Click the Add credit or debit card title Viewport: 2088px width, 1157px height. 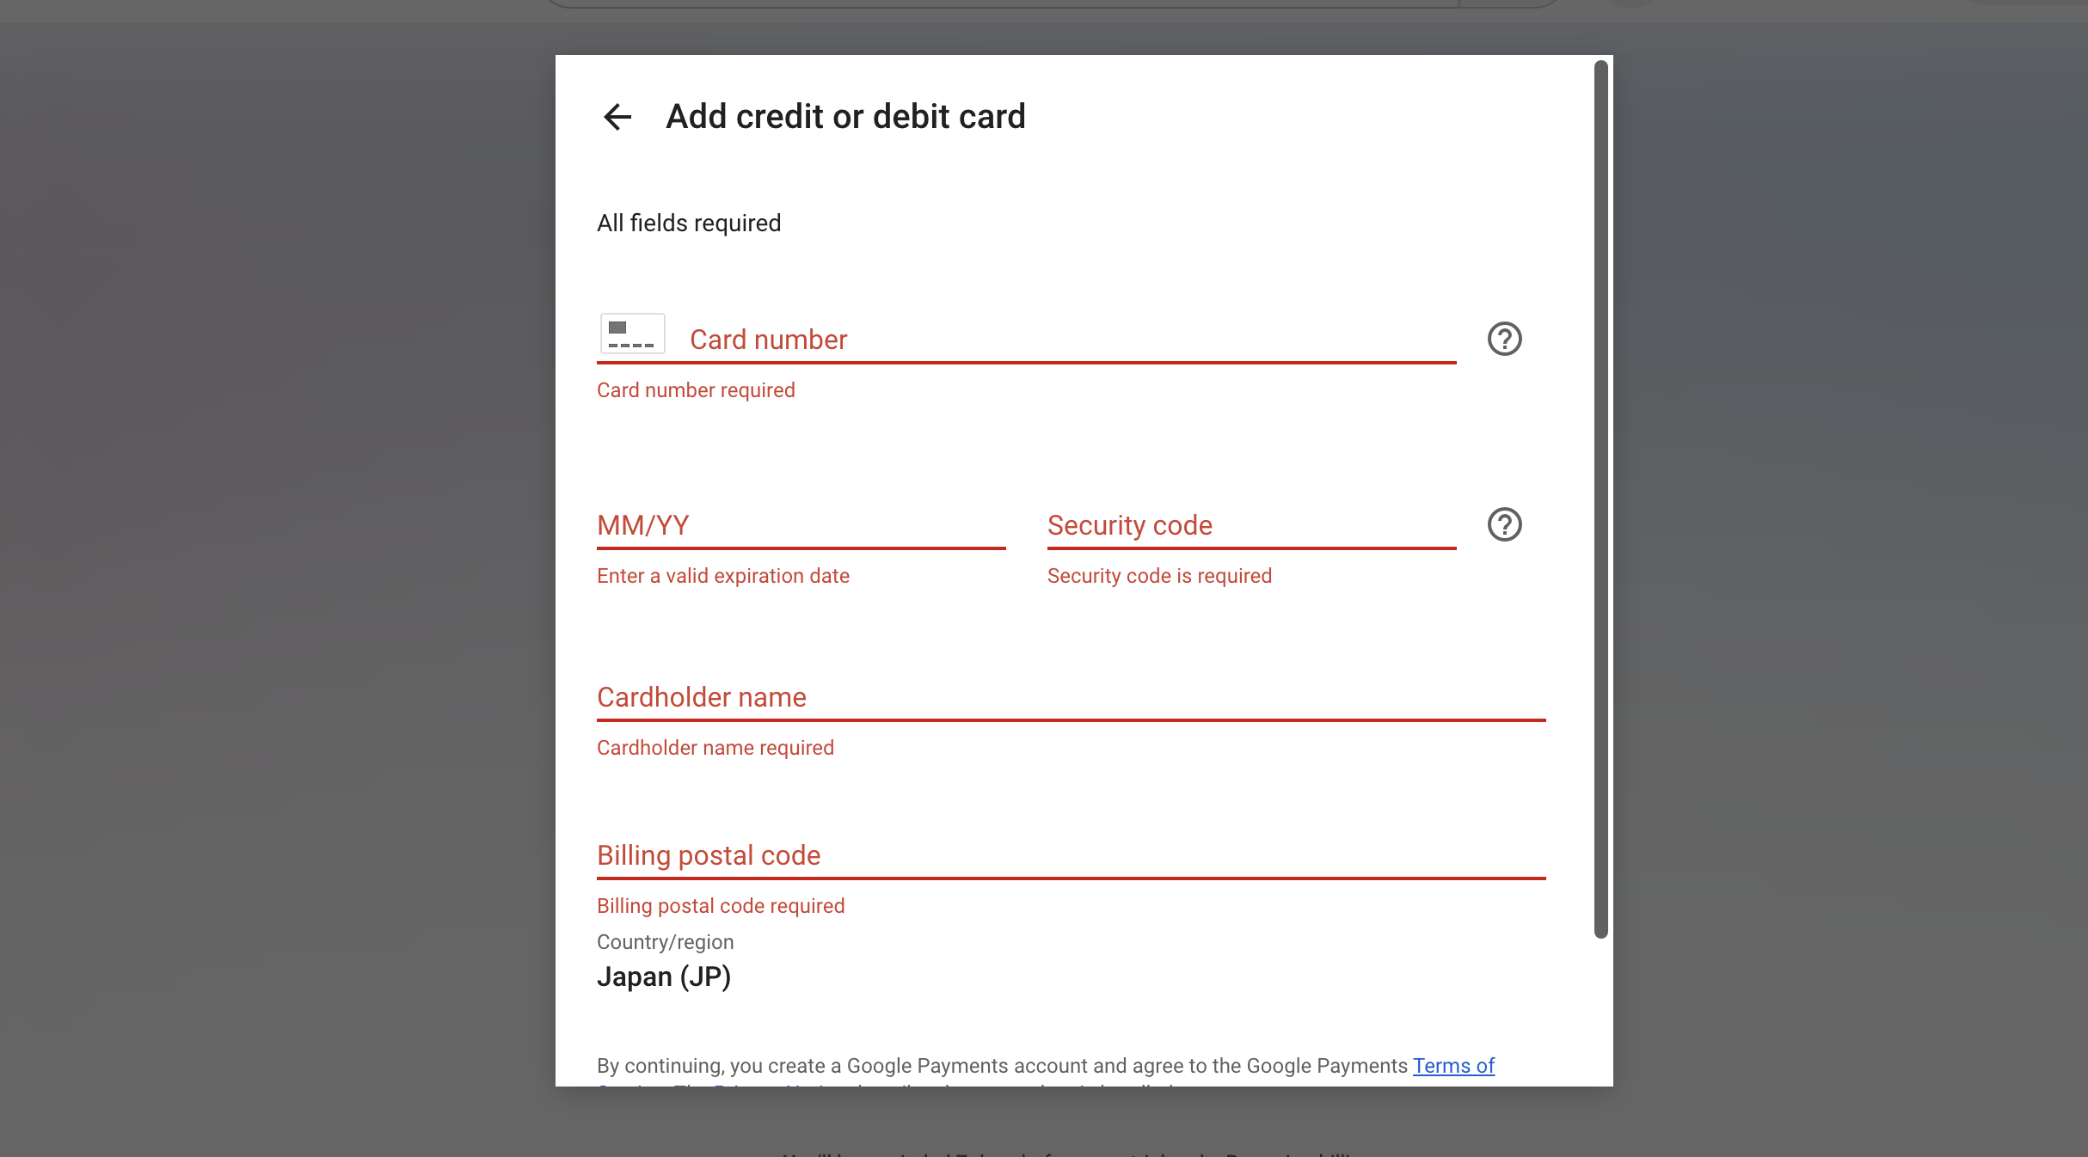tap(844, 116)
